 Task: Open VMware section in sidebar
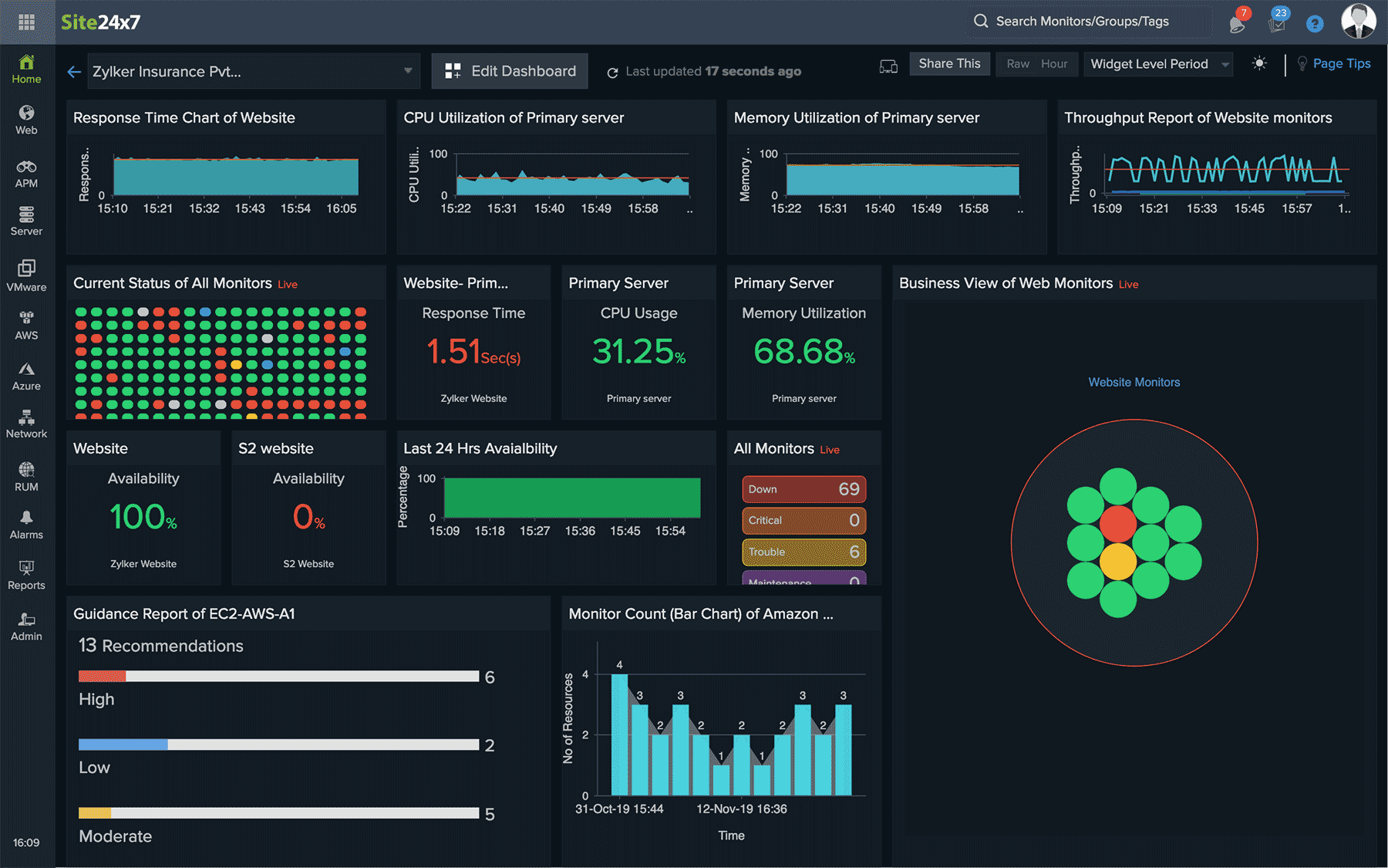[26, 275]
